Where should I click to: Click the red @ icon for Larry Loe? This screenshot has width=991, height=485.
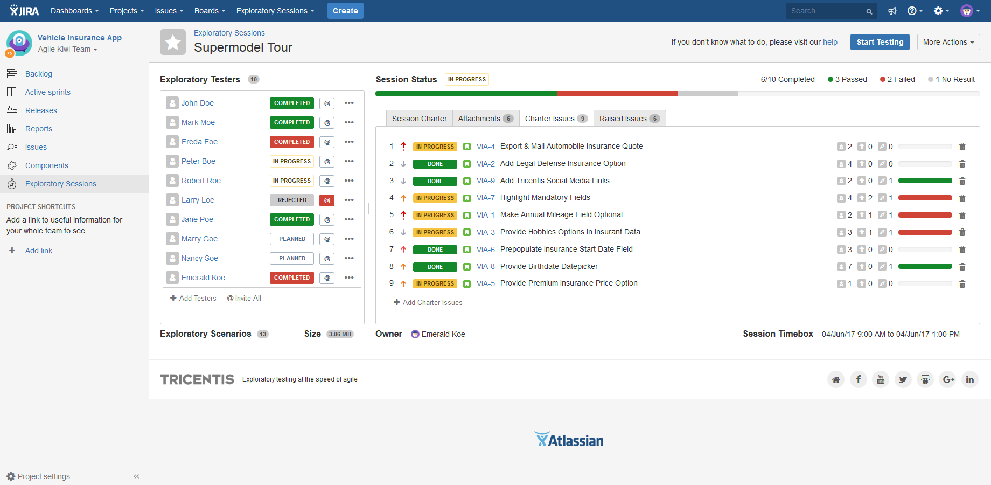327,200
